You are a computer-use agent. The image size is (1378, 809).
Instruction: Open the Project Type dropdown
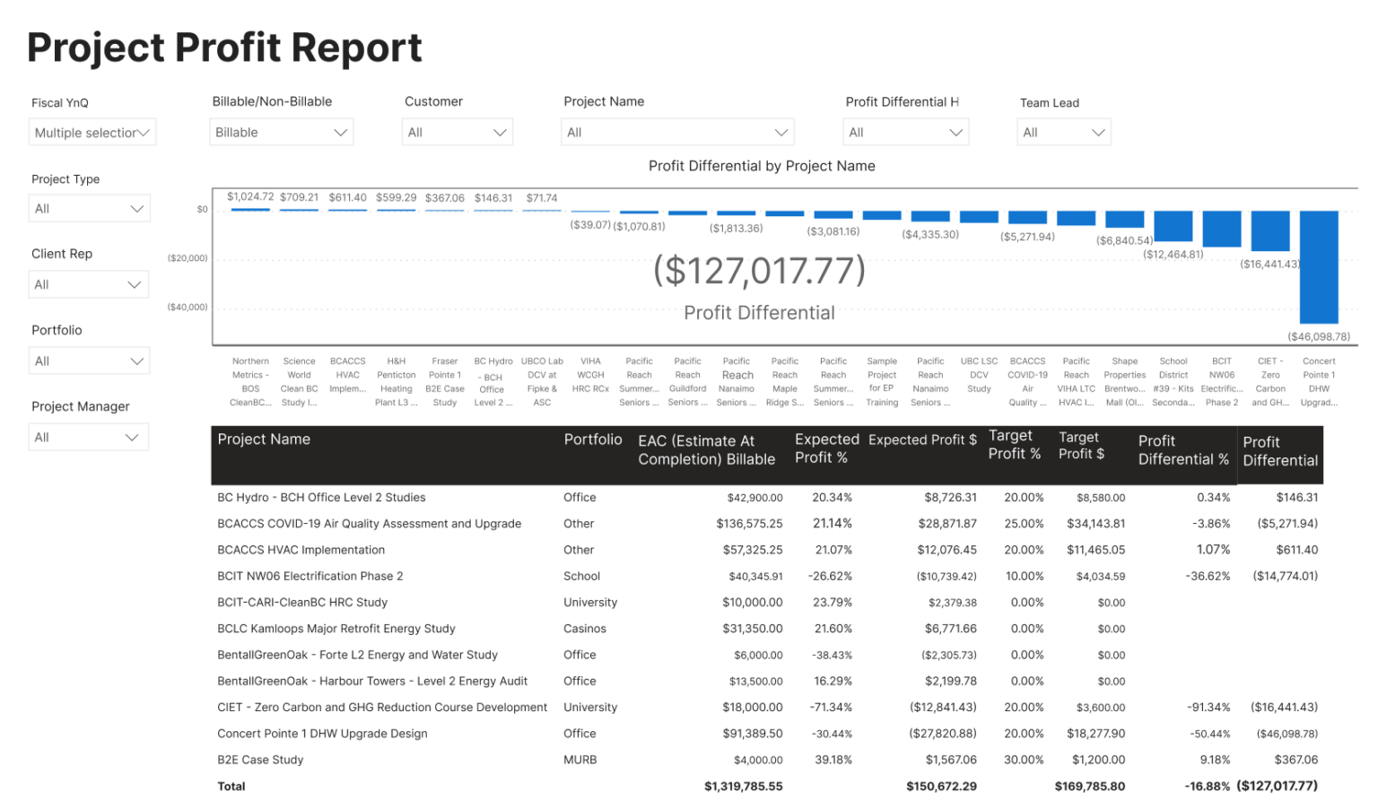(89, 208)
